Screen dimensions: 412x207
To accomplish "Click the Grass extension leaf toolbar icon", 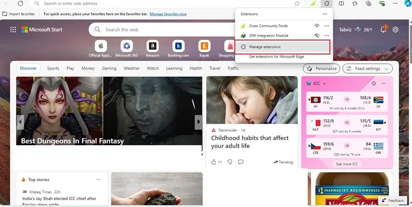I will click(313, 4).
